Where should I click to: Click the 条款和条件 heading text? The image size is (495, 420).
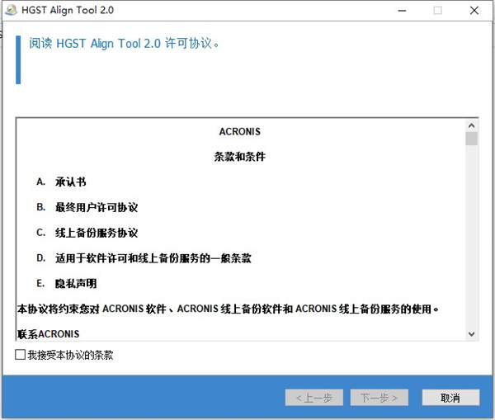[x=240, y=156]
